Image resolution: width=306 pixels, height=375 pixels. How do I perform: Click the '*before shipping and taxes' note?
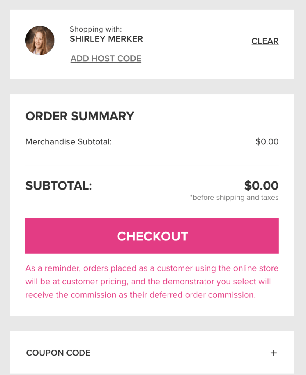[234, 198]
